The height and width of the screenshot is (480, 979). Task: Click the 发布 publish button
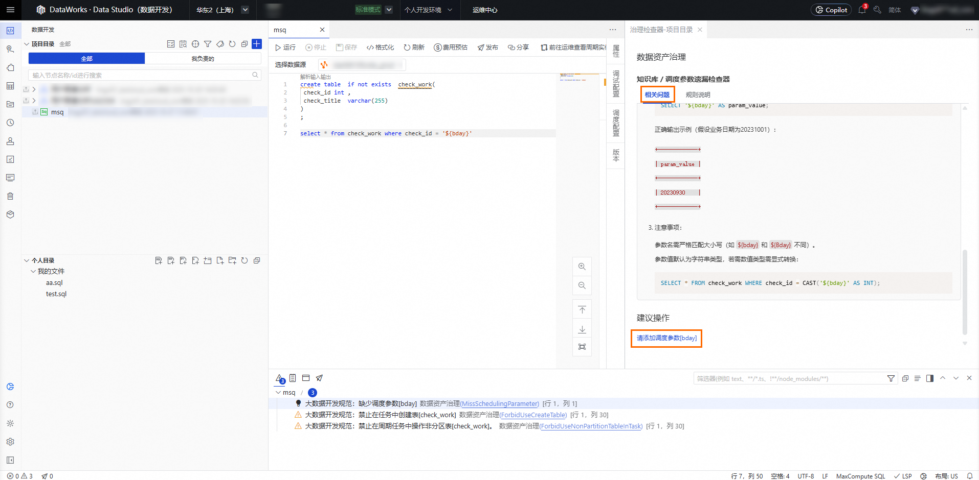pos(488,47)
